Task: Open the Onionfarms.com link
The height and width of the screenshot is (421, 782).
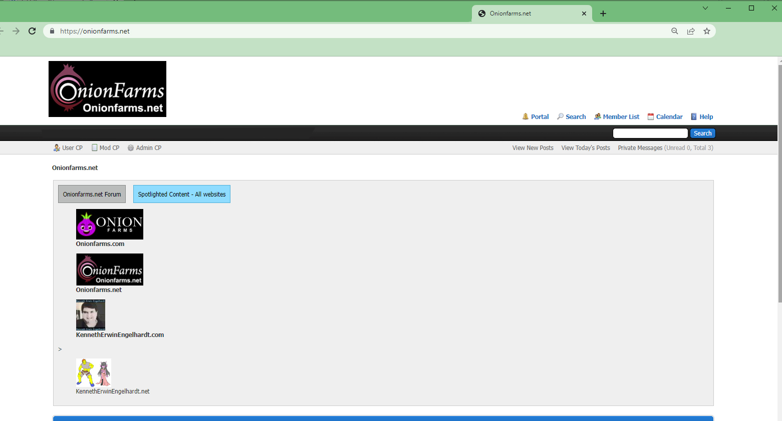Action: (100, 244)
